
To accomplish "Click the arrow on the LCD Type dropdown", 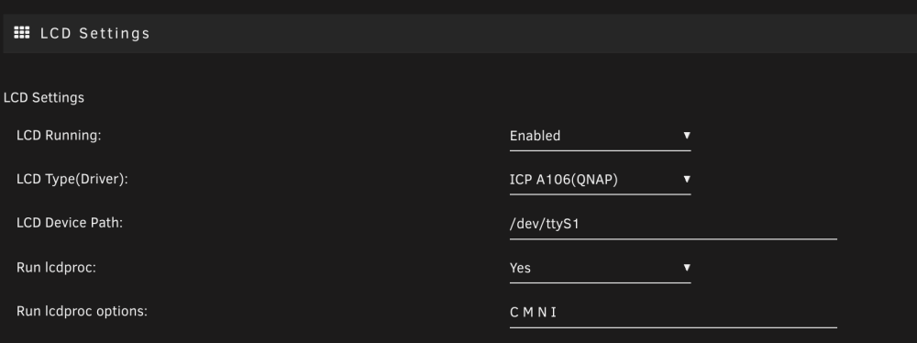I will (687, 179).
